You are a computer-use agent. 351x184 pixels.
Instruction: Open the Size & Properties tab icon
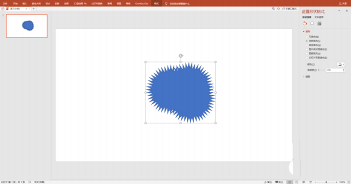click(x=319, y=23)
